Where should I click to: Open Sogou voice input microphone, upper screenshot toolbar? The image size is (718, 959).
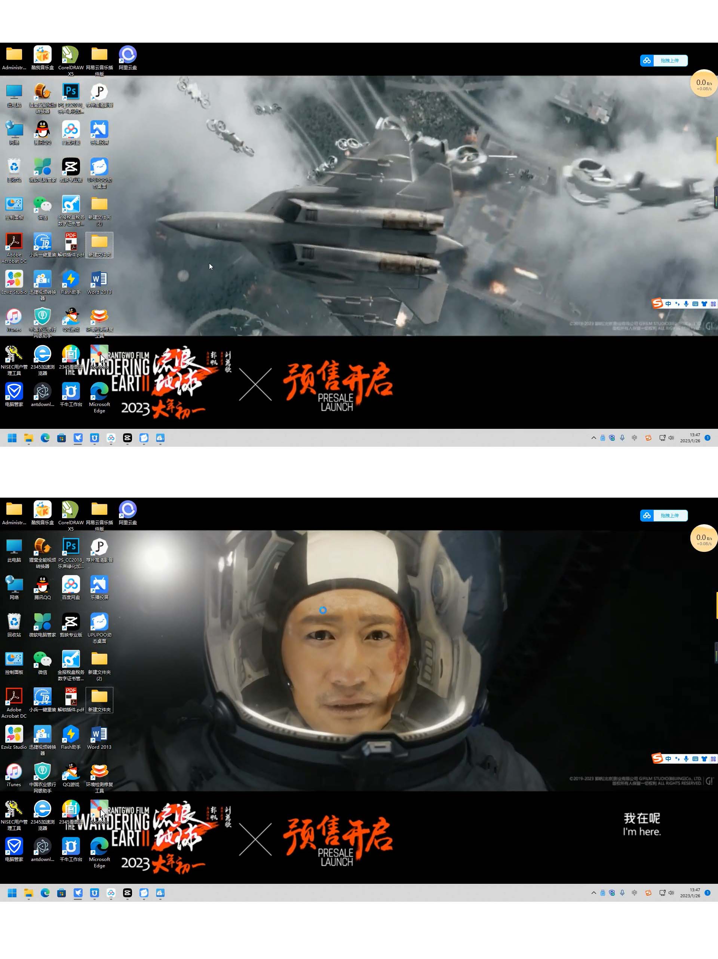tap(686, 304)
